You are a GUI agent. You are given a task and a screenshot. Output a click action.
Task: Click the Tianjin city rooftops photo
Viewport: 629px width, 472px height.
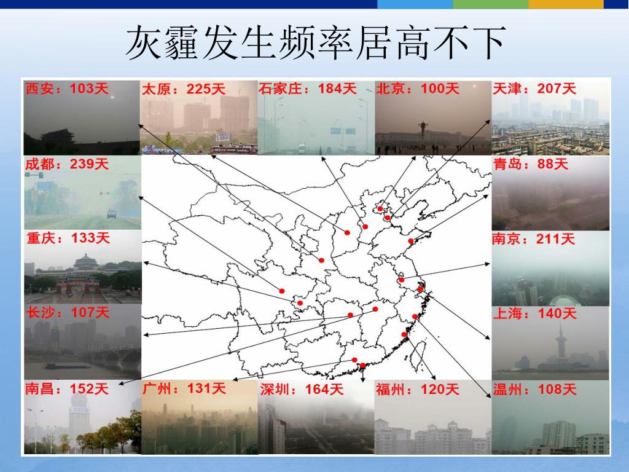[x=550, y=117]
